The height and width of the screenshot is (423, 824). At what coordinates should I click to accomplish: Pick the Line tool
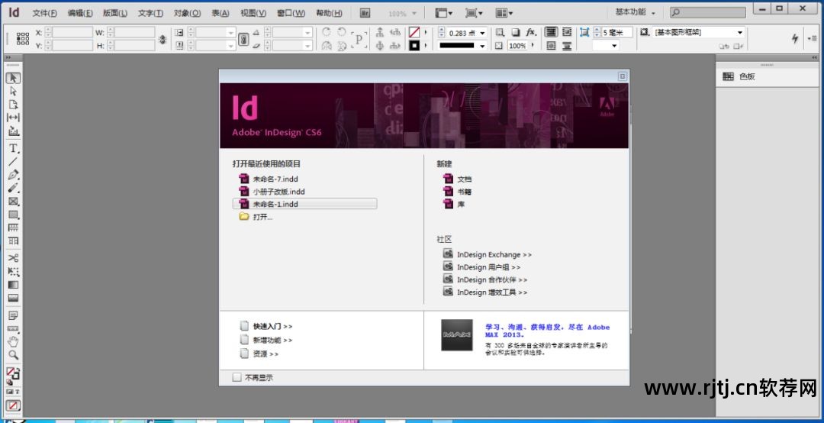pyautogui.click(x=13, y=161)
